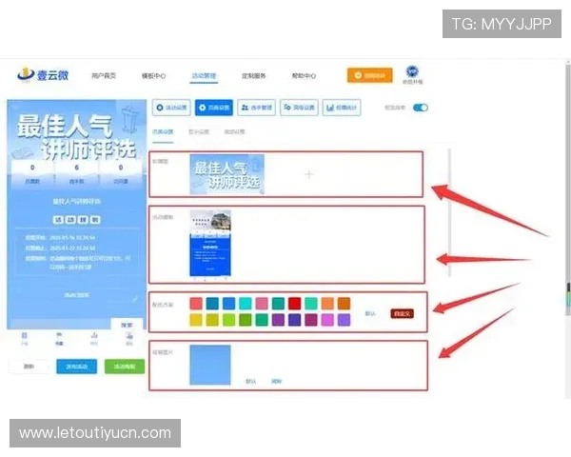Pick the lime green color swatch

click(x=228, y=320)
